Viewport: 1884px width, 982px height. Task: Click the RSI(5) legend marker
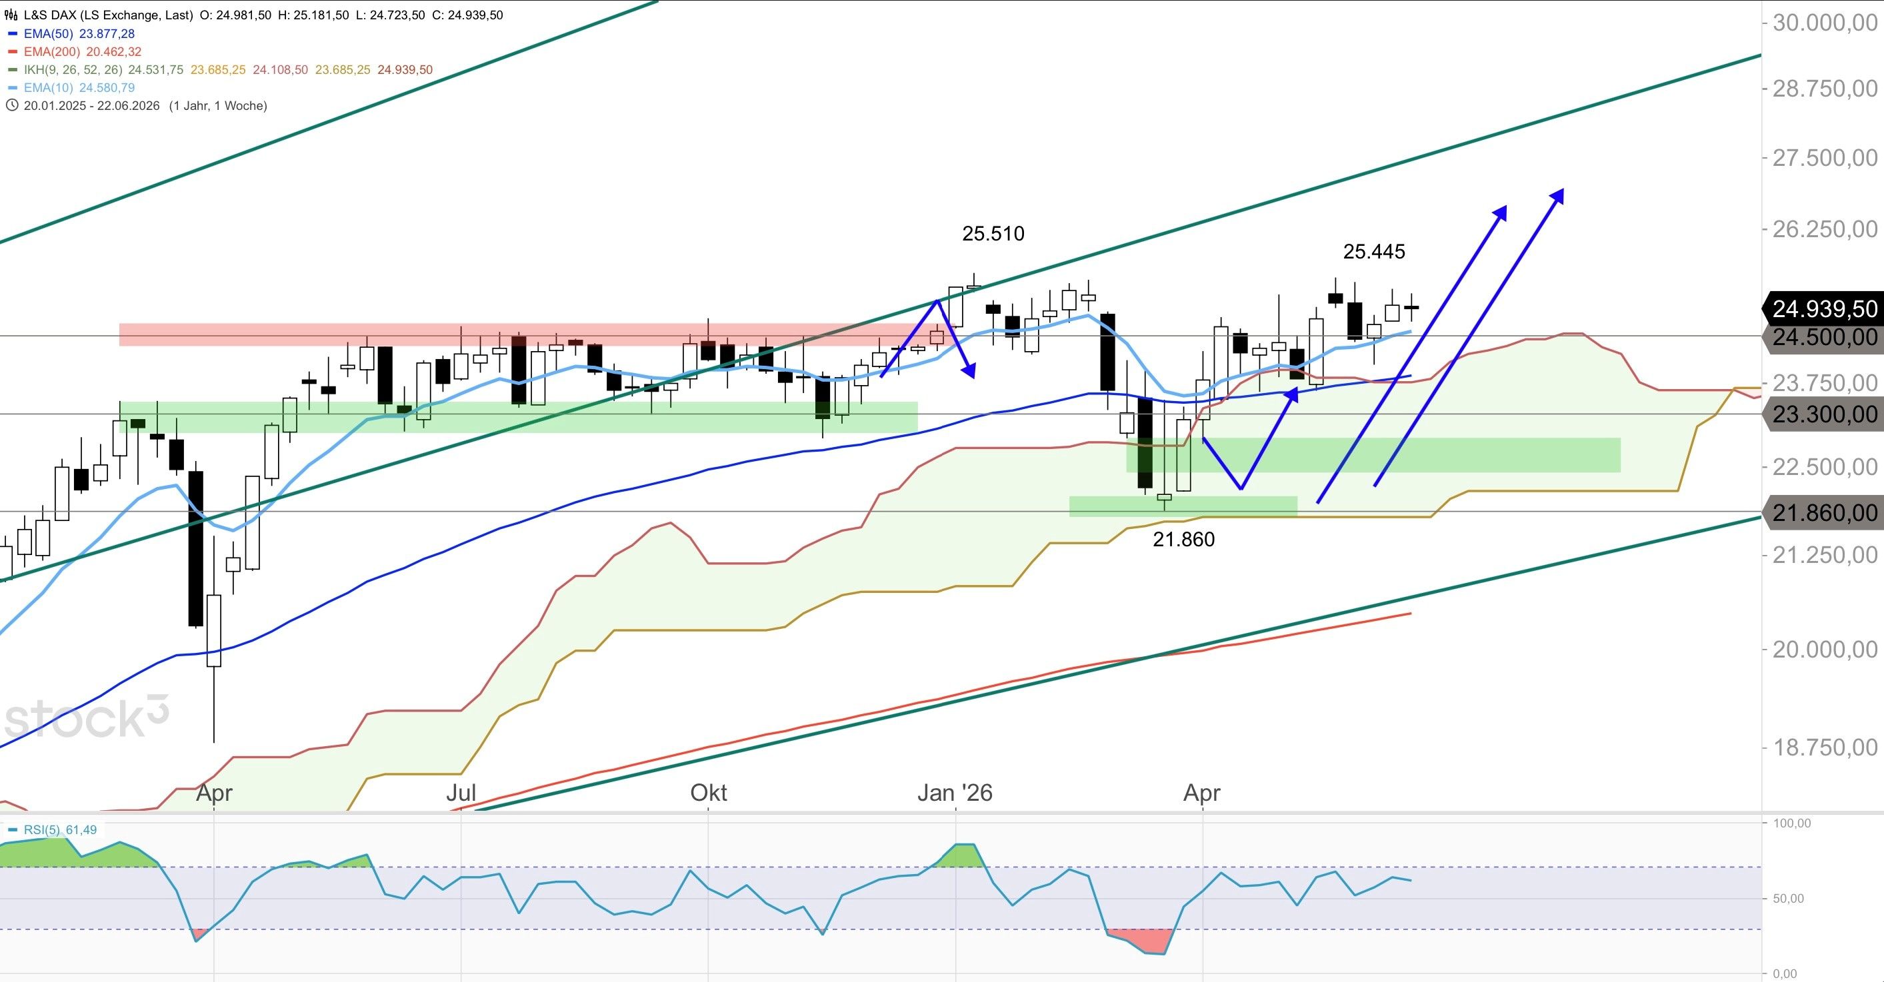13,830
